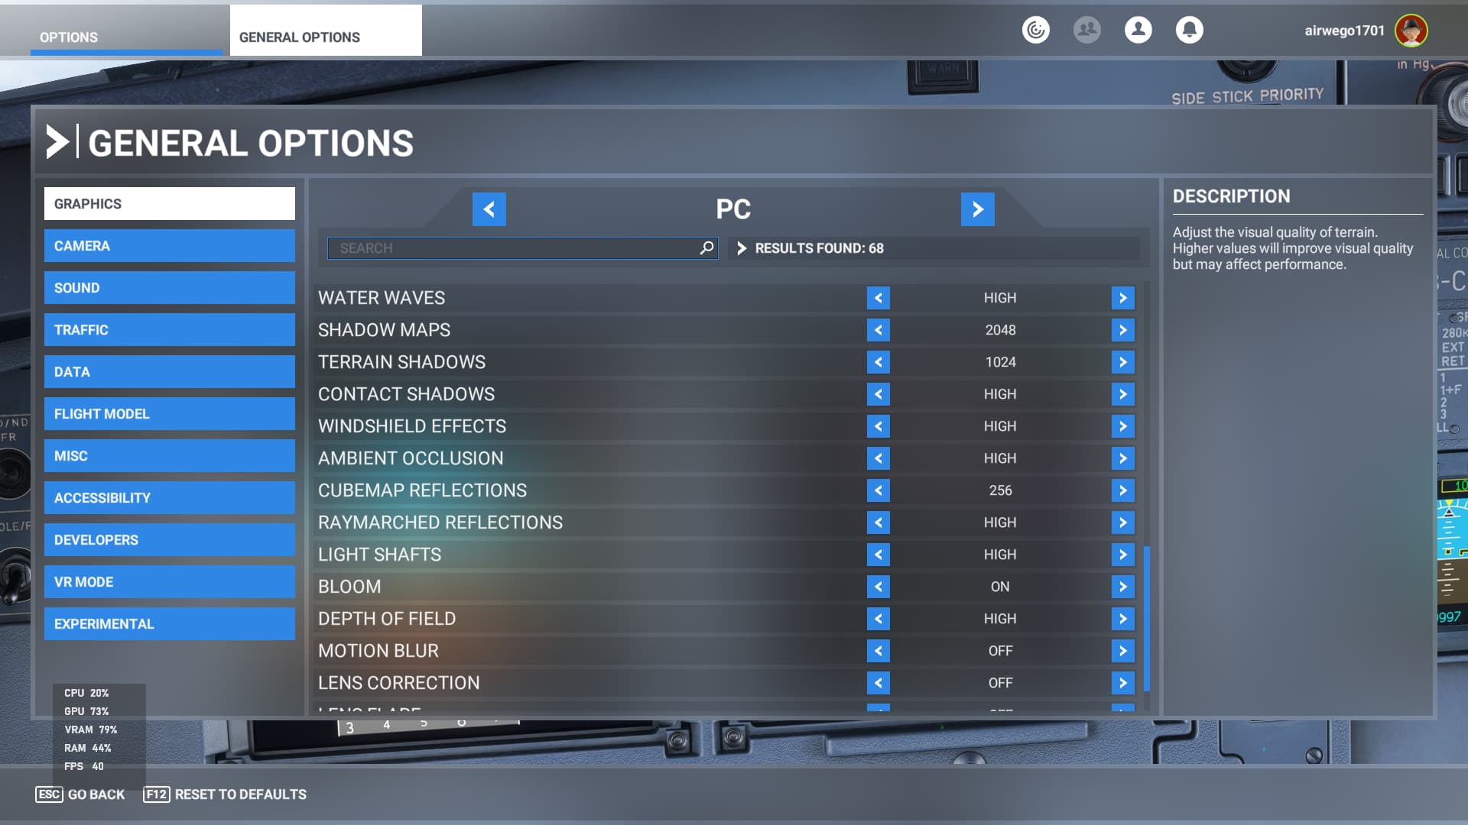Select the General Options top tab
1468x825 pixels.
point(326,31)
